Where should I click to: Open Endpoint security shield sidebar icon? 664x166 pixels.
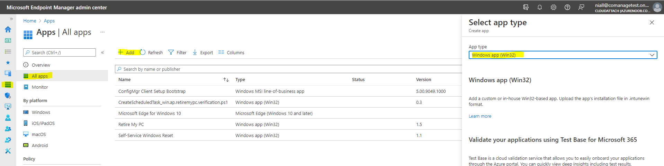point(8,96)
